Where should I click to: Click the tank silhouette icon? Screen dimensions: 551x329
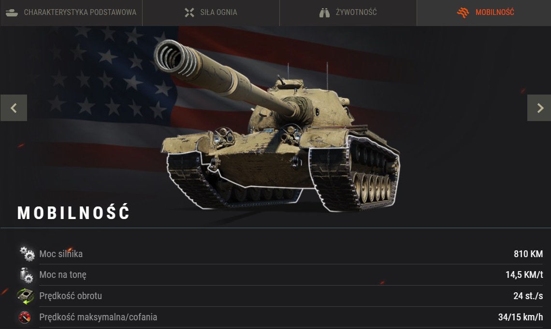point(12,13)
